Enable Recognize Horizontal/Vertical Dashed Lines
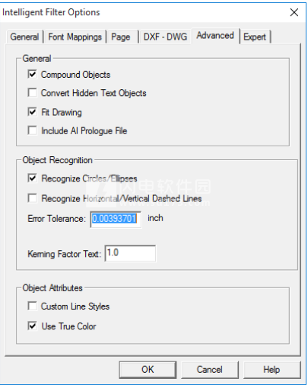Screen dimensions: 308x385 click(x=32, y=198)
